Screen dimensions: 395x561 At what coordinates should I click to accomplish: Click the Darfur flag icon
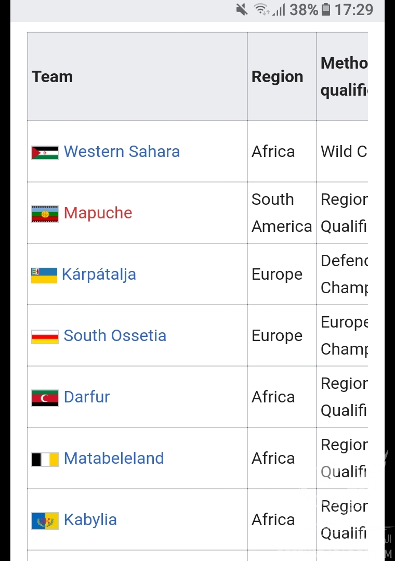[x=45, y=398]
